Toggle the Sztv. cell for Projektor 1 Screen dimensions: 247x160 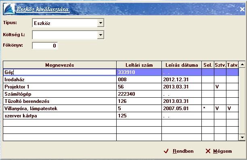coord(220,87)
